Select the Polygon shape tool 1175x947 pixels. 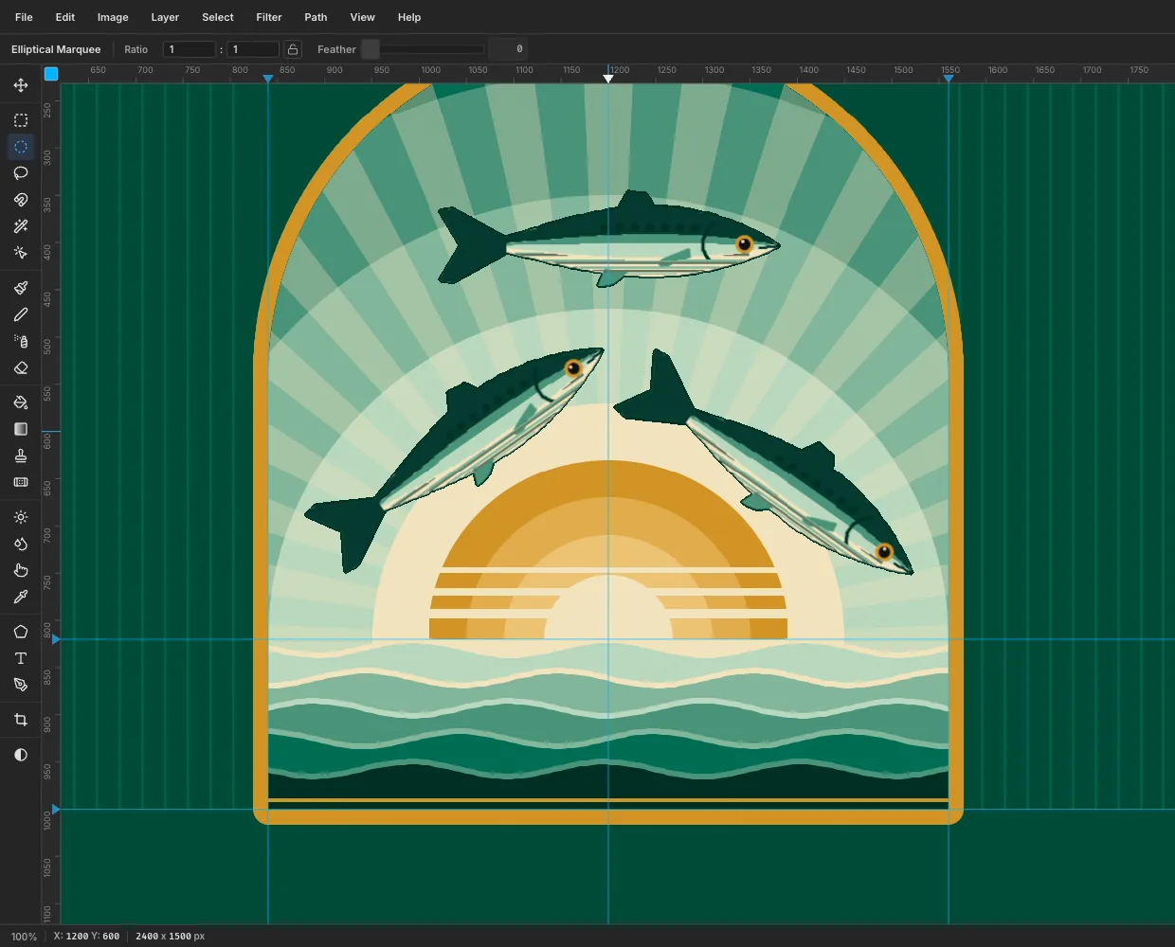pos(21,632)
